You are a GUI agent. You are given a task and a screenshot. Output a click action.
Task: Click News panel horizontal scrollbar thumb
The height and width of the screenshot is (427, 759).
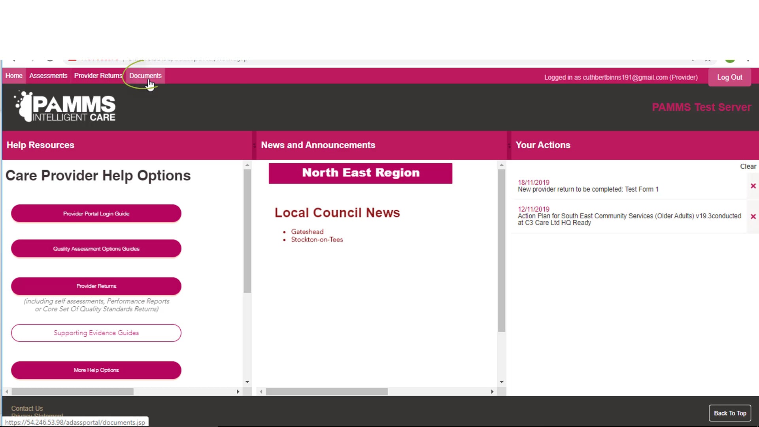[x=327, y=391]
